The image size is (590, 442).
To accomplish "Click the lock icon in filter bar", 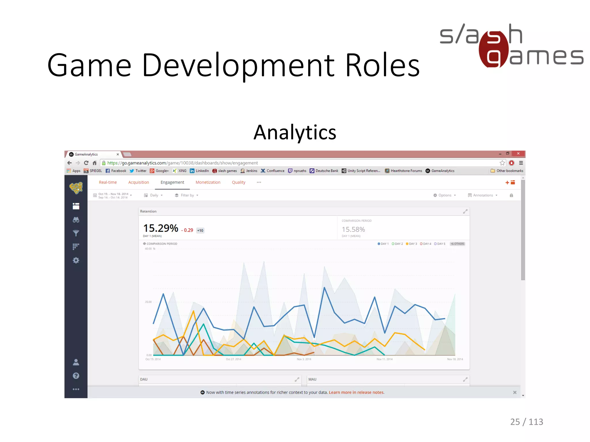I will click(x=511, y=195).
